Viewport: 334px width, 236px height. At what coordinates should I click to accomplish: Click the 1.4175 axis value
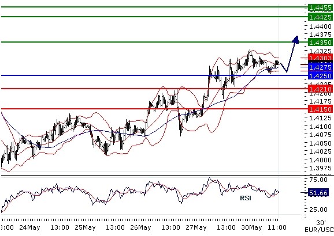click(320, 101)
